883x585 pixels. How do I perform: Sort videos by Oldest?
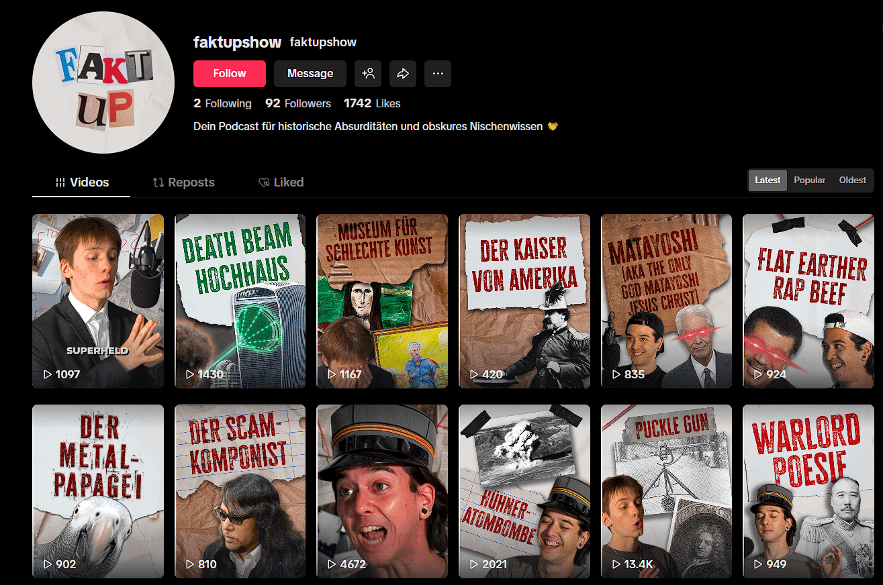[852, 180]
